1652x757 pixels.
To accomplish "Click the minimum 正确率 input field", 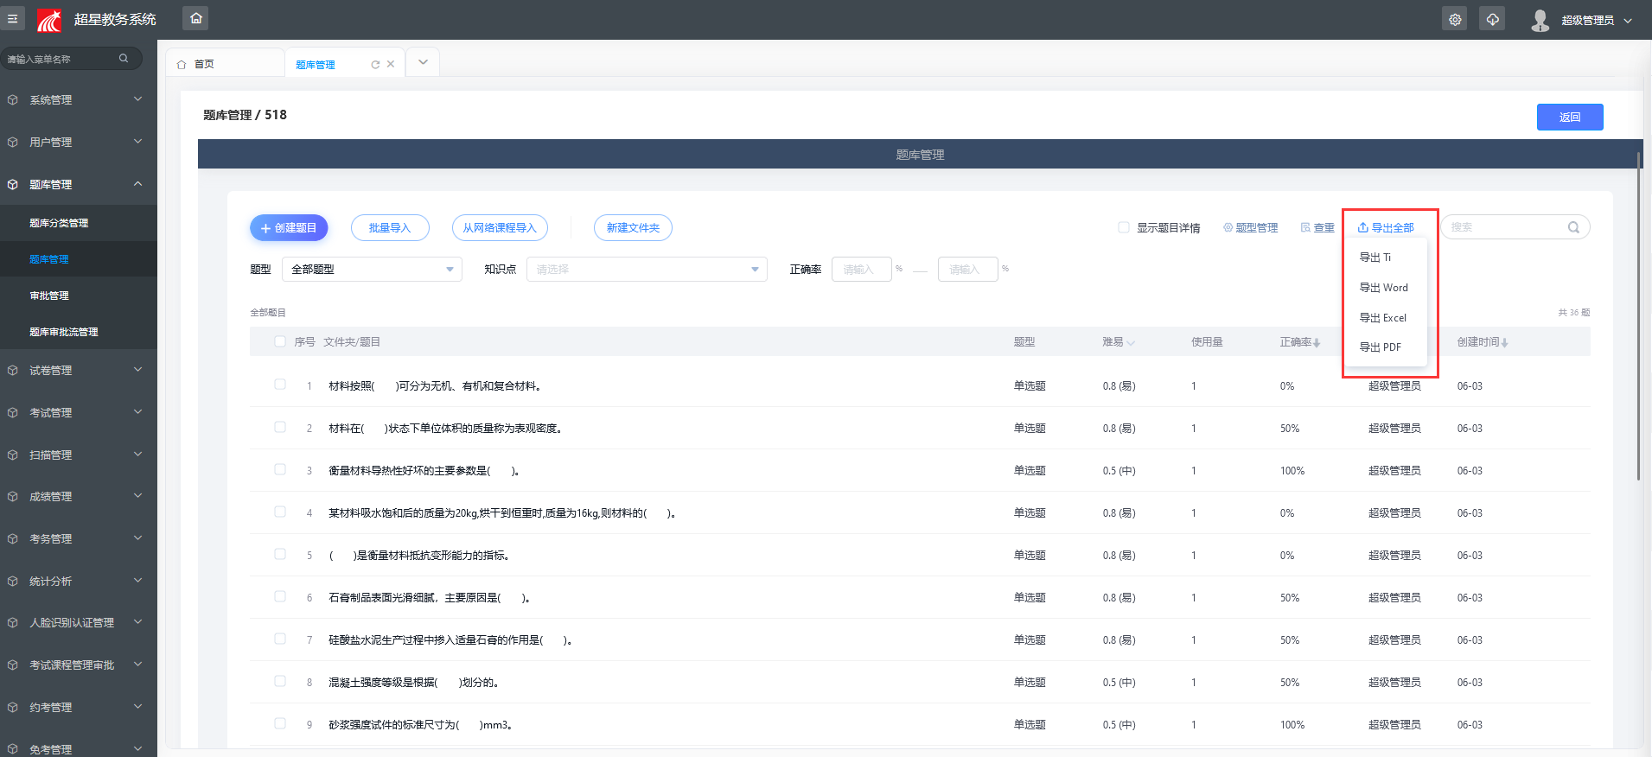I will (861, 270).
